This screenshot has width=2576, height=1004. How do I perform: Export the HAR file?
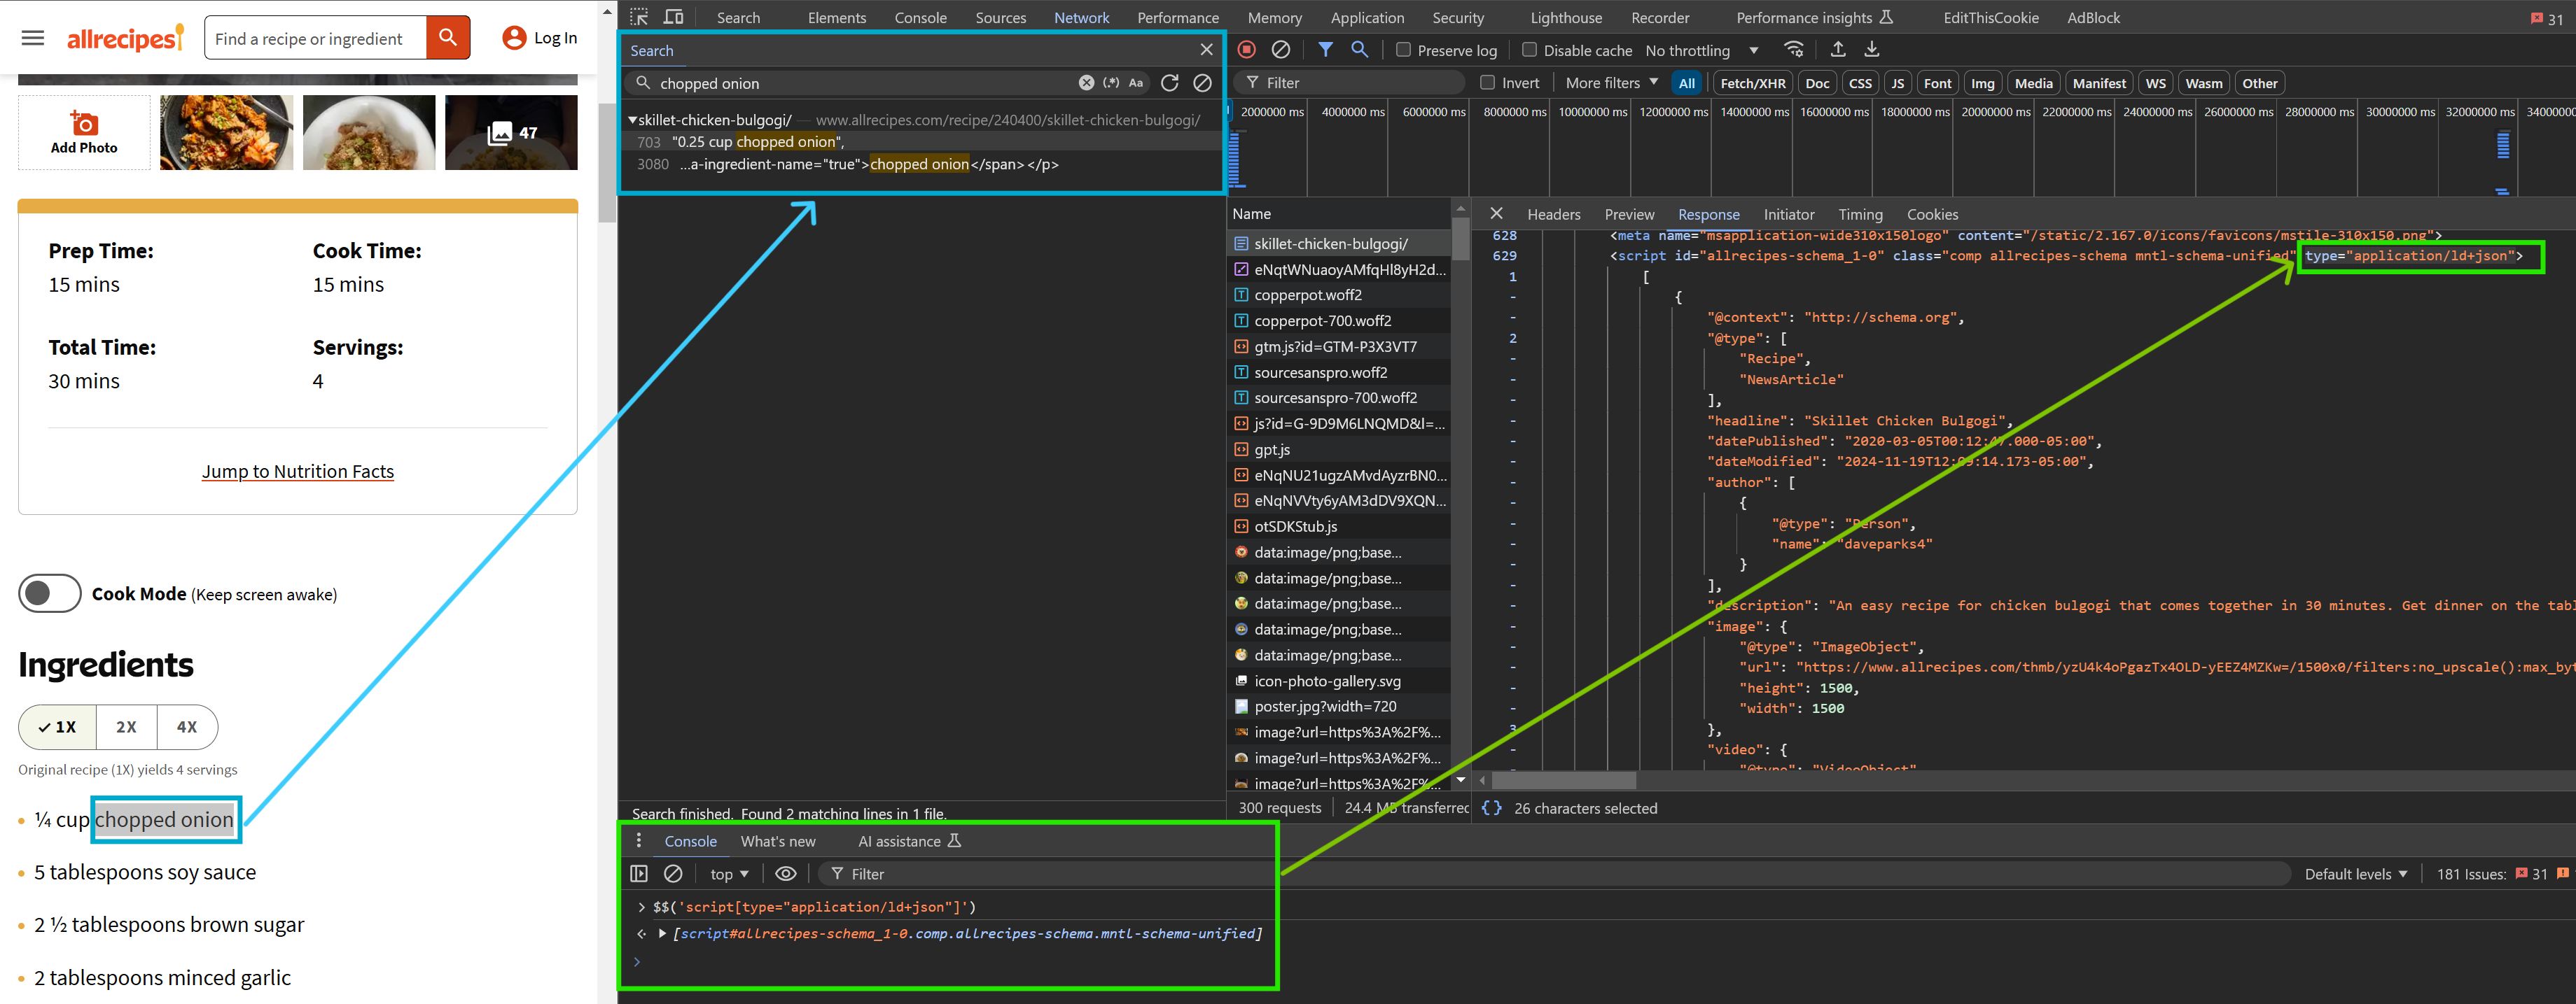(1870, 49)
